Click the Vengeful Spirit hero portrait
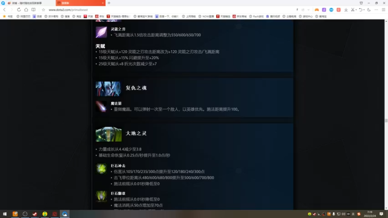388x218 pixels. [108, 89]
